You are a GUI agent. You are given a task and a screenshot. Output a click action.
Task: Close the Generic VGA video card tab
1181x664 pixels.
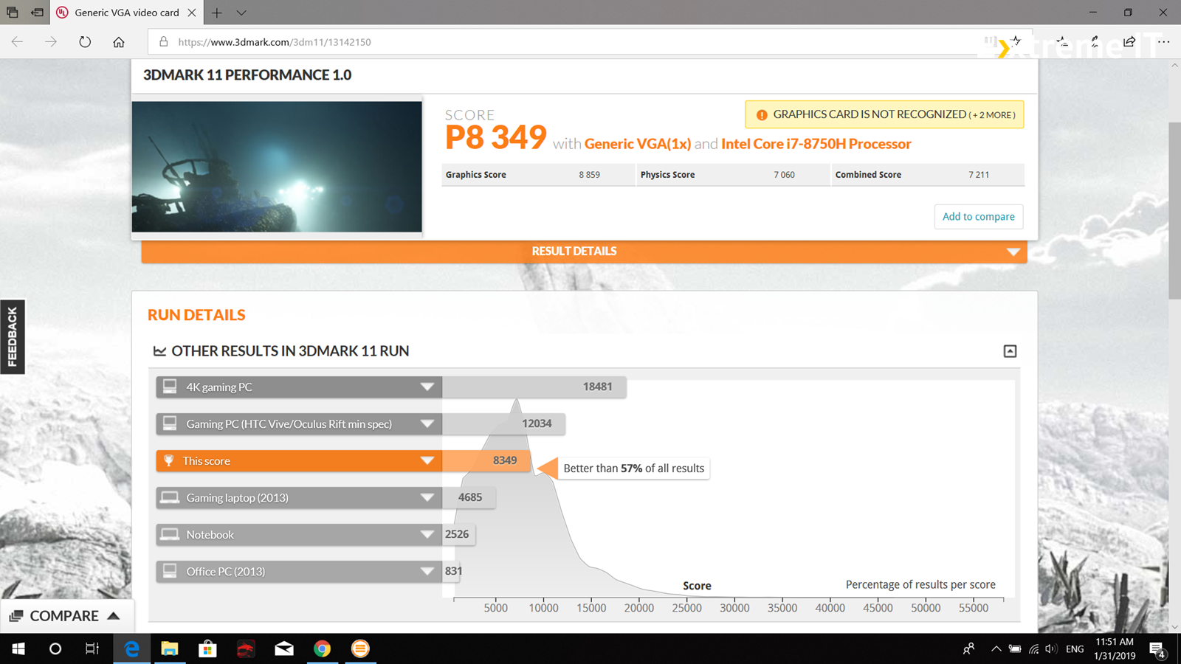click(192, 13)
